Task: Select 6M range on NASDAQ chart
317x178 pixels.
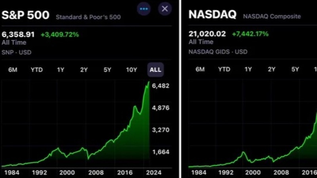Action: coord(200,69)
